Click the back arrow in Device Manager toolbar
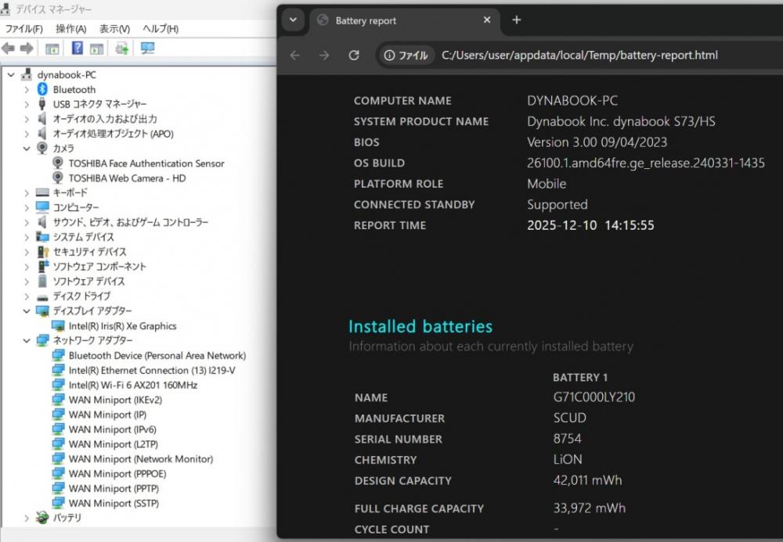The width and height of the screenshot is (783, 542). point(8,48)
